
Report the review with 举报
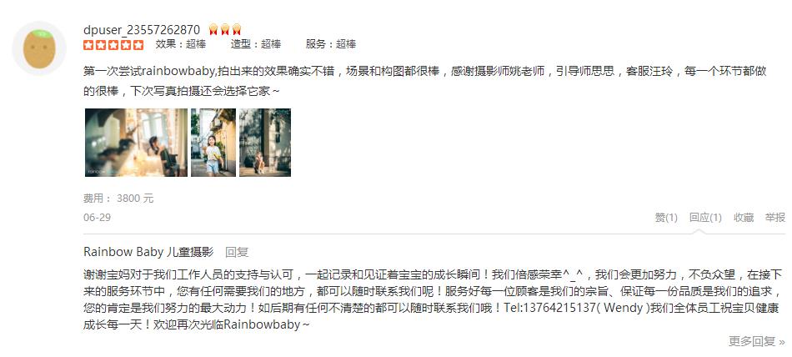774,218
